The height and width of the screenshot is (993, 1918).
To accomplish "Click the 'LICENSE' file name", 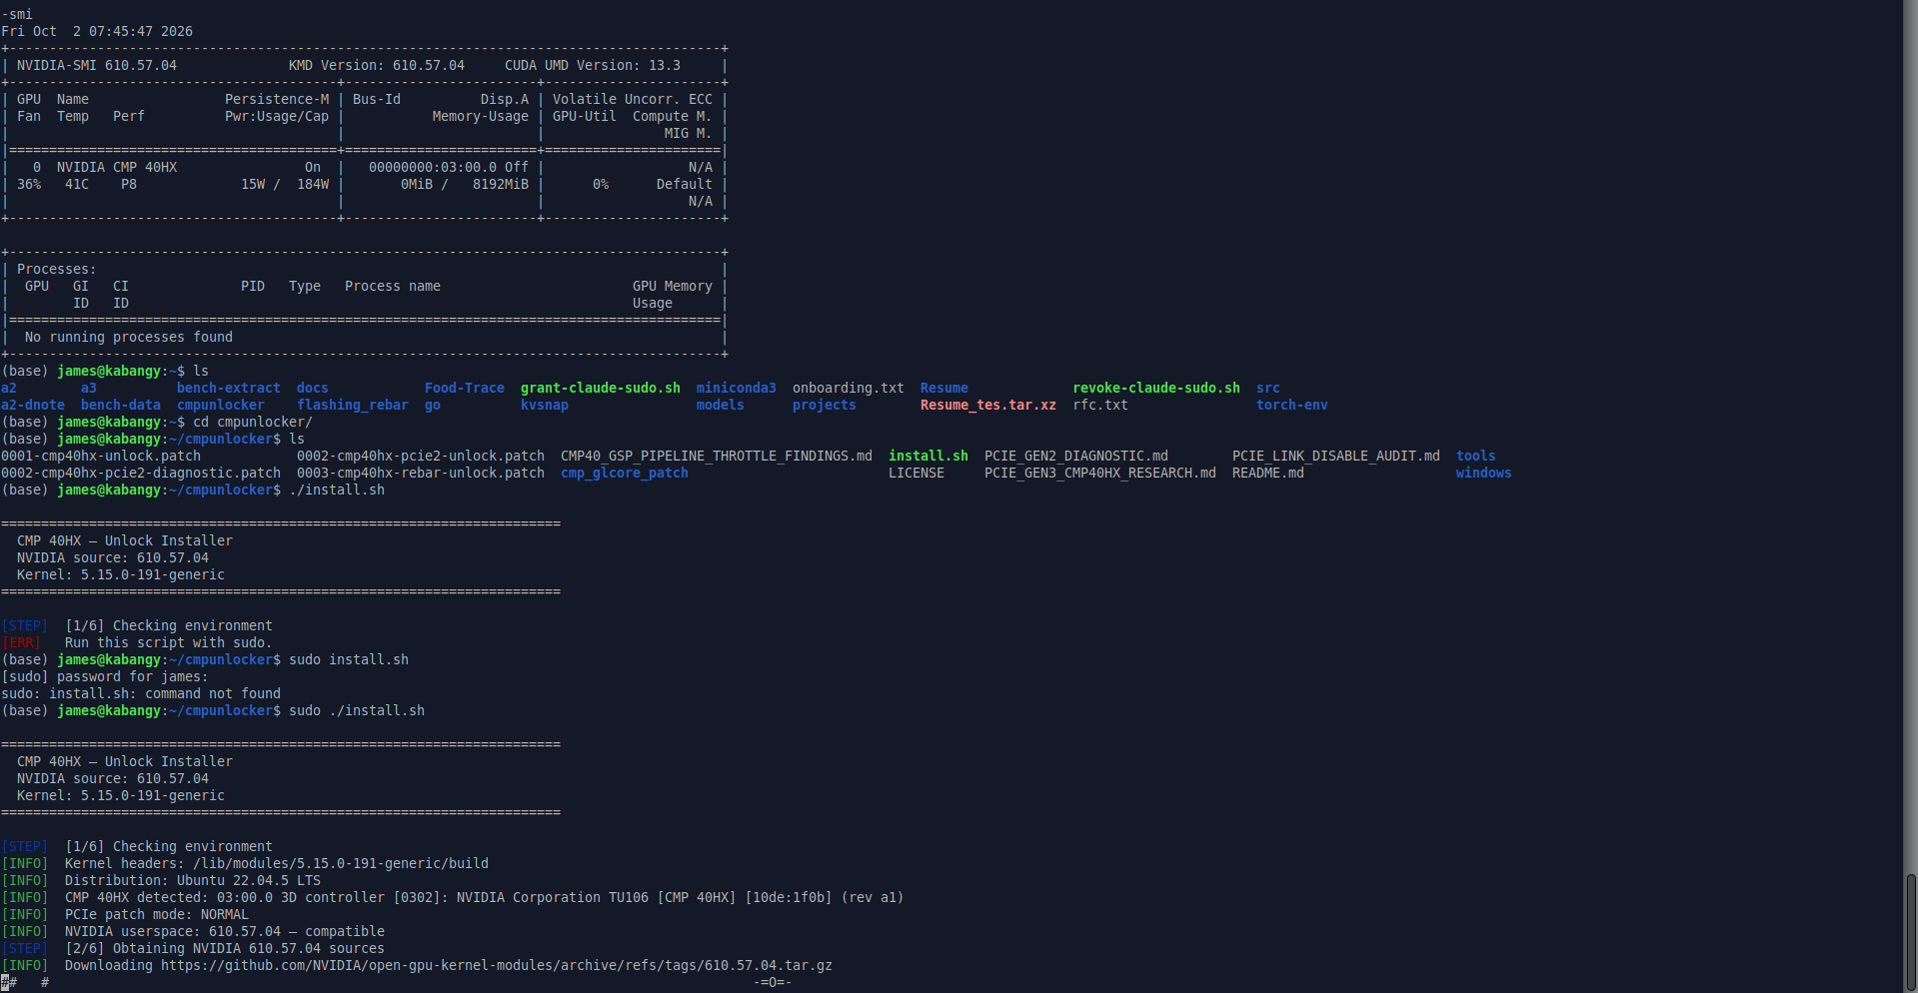I will point(917,473).
